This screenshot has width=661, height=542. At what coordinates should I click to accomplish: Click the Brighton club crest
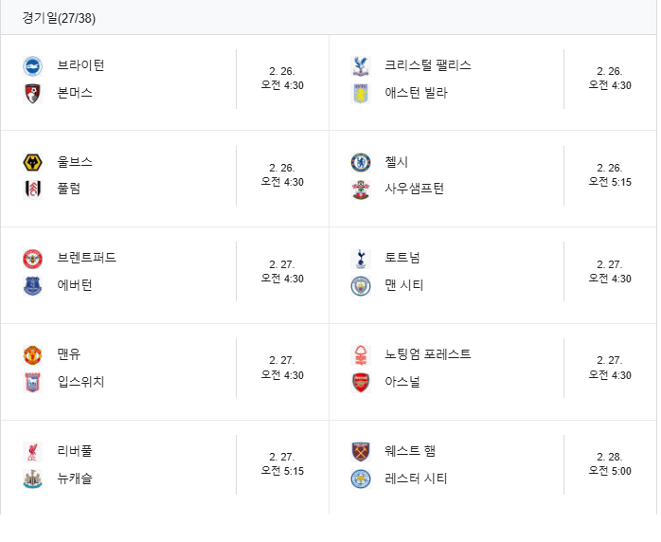[x=32, y=66]
